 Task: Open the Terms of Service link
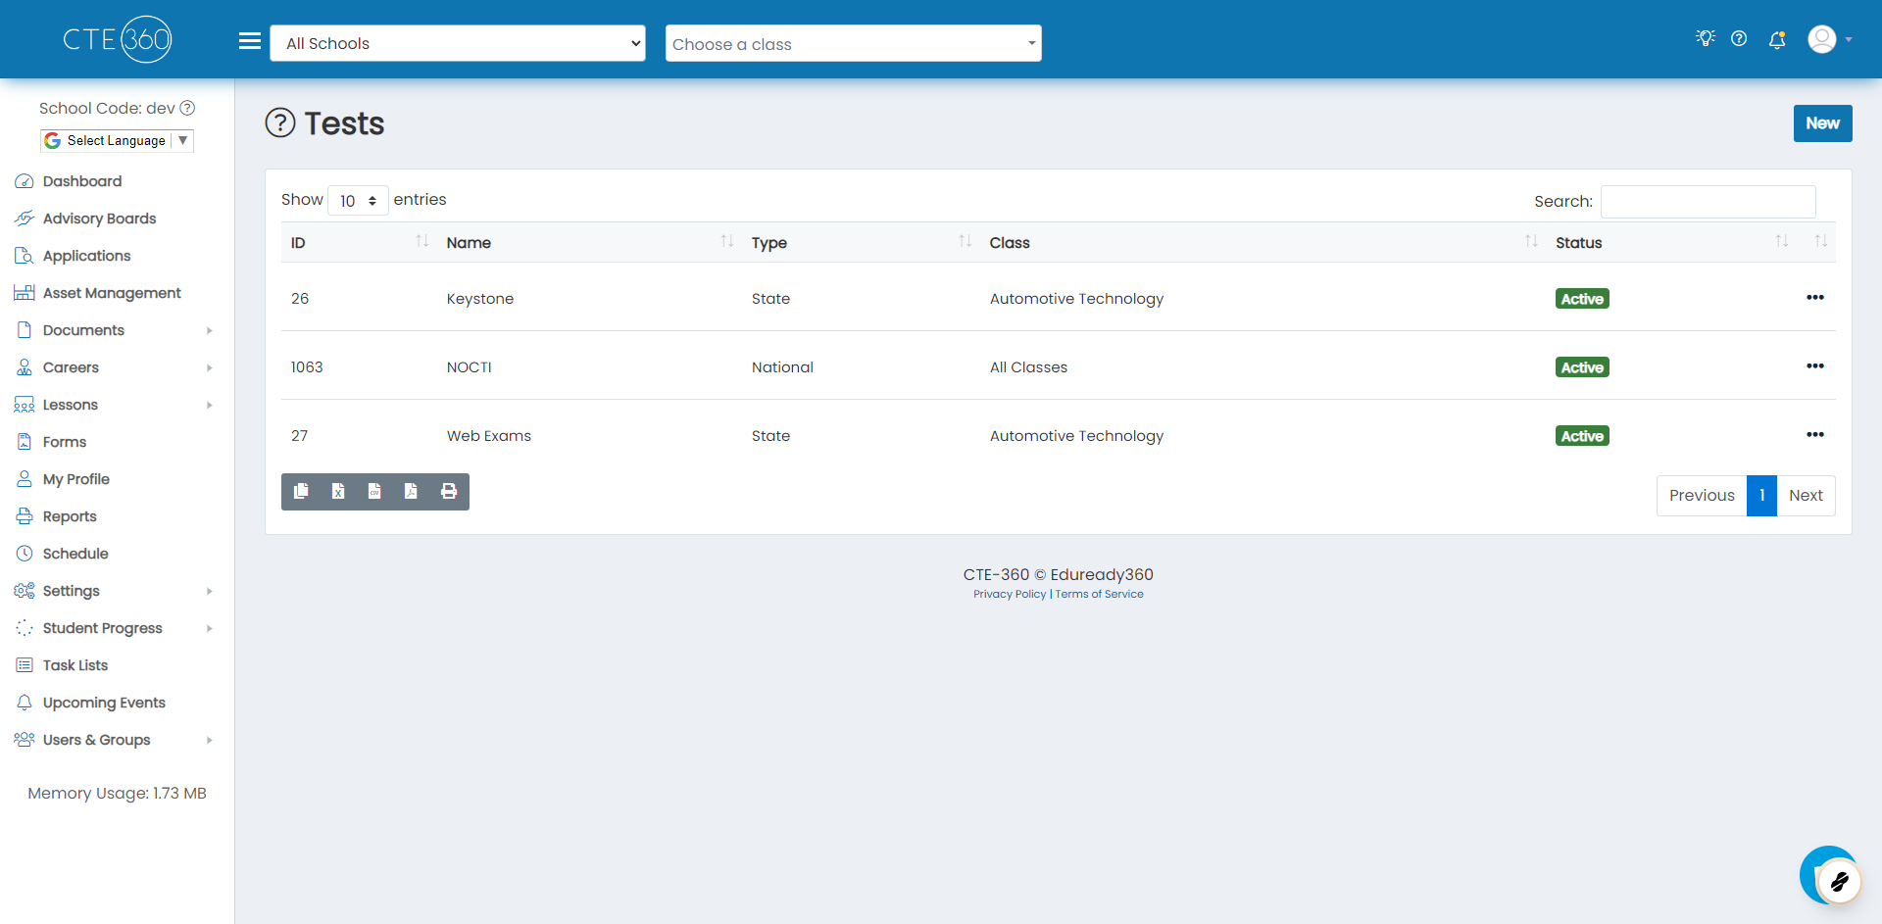pyautogui.click(x=1099, y=594)
